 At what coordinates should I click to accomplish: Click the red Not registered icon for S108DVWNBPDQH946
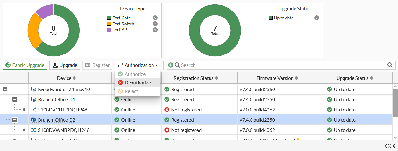(x=167, y=130)
